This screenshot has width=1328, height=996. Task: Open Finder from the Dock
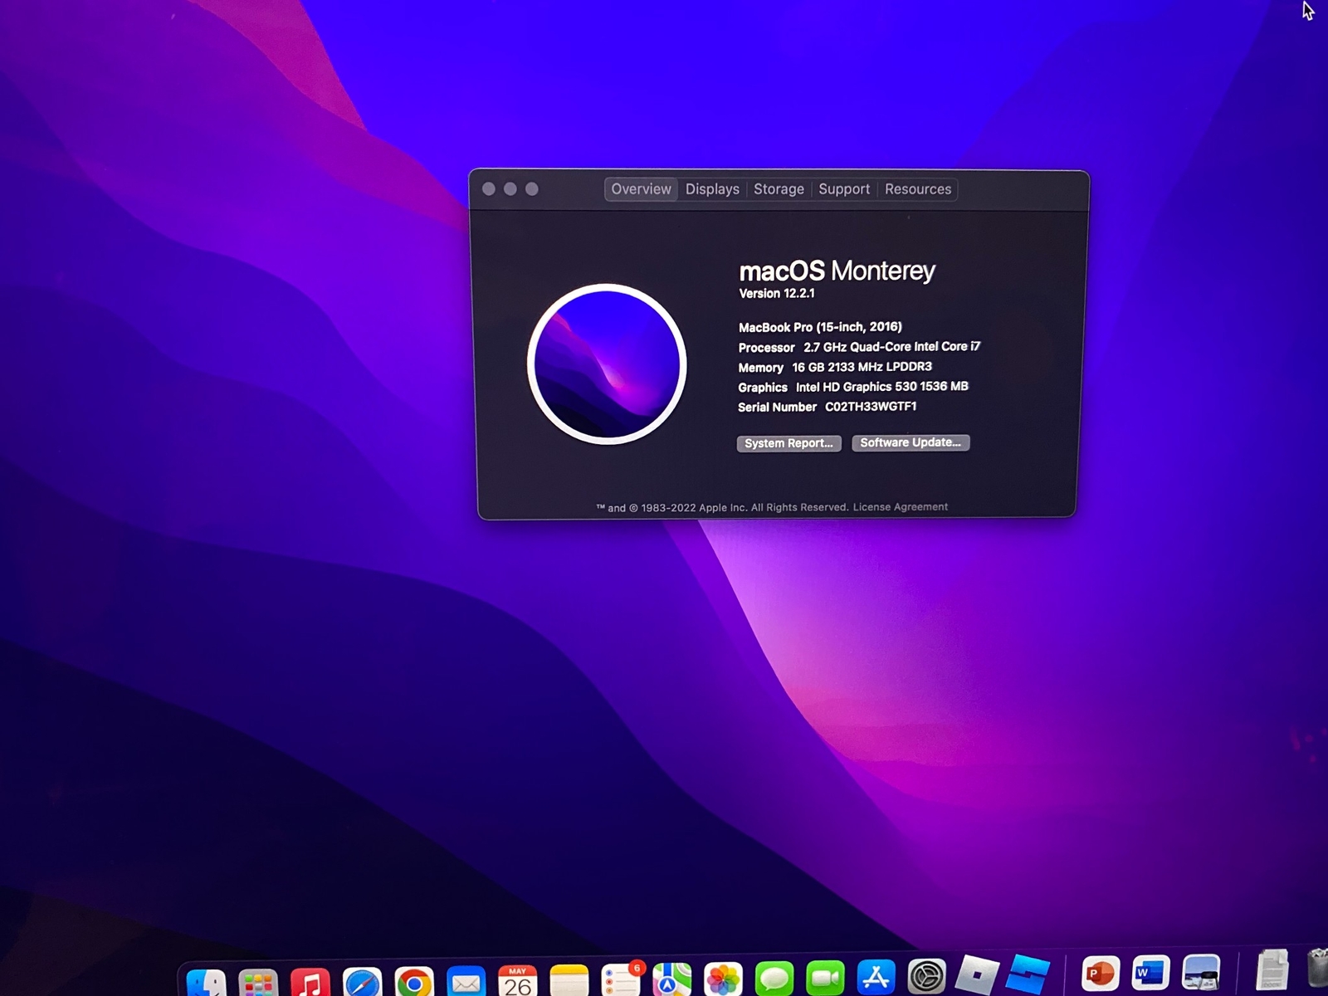click(x=207, y=982)
